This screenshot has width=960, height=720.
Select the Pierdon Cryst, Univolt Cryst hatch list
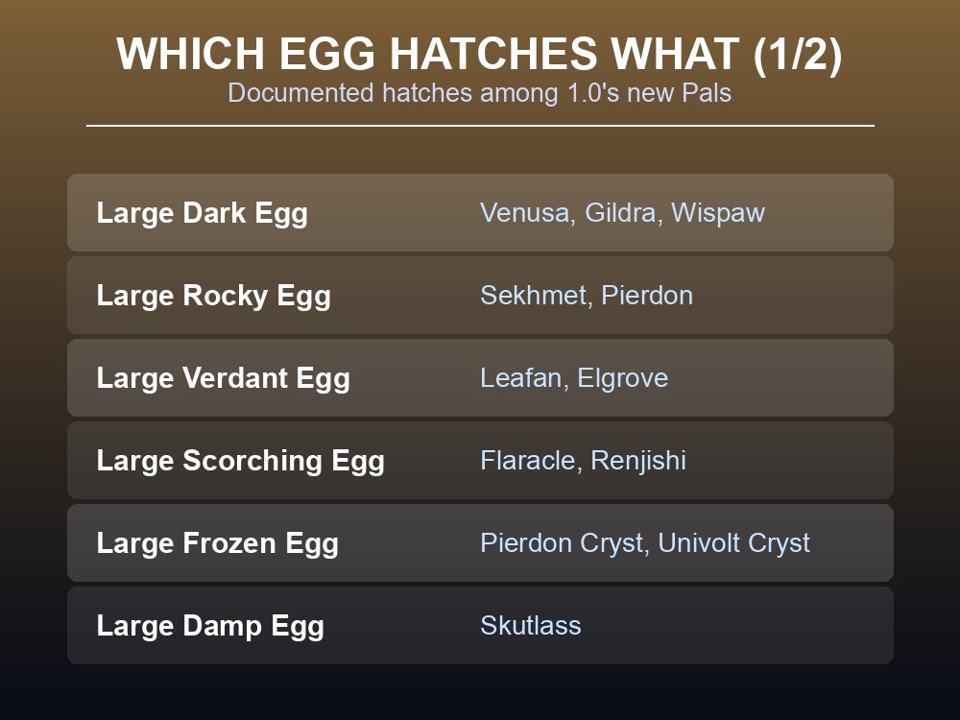(645, 543)
